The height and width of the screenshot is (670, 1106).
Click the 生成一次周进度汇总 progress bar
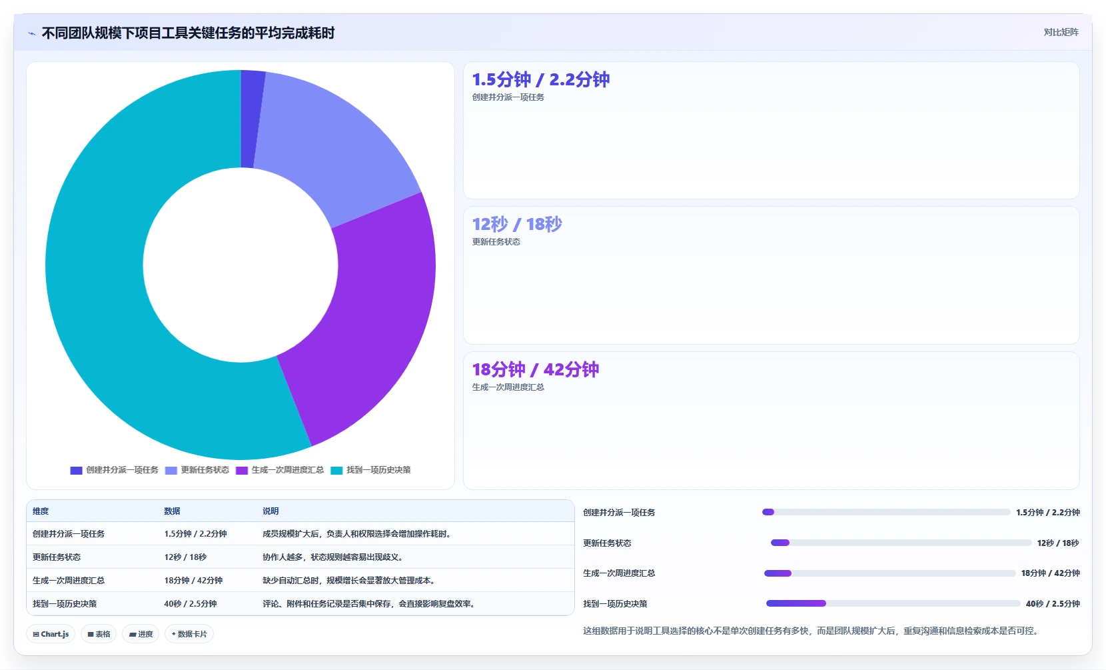tap(890, 573)
